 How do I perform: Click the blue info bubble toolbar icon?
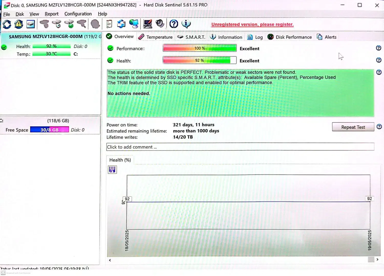coord(186,24)
